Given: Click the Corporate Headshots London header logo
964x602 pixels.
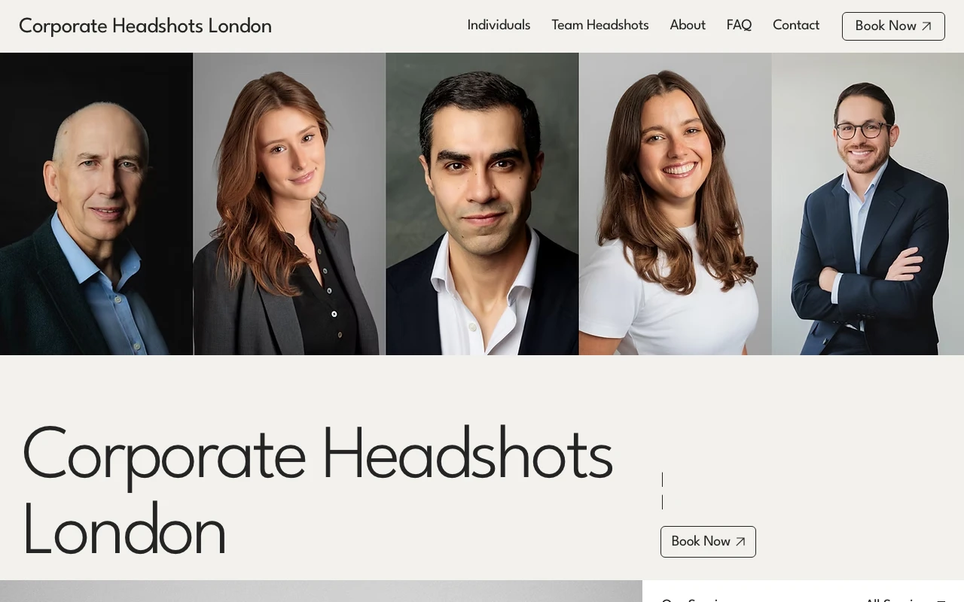Looking at the screenshot, I should coord(145,26).
